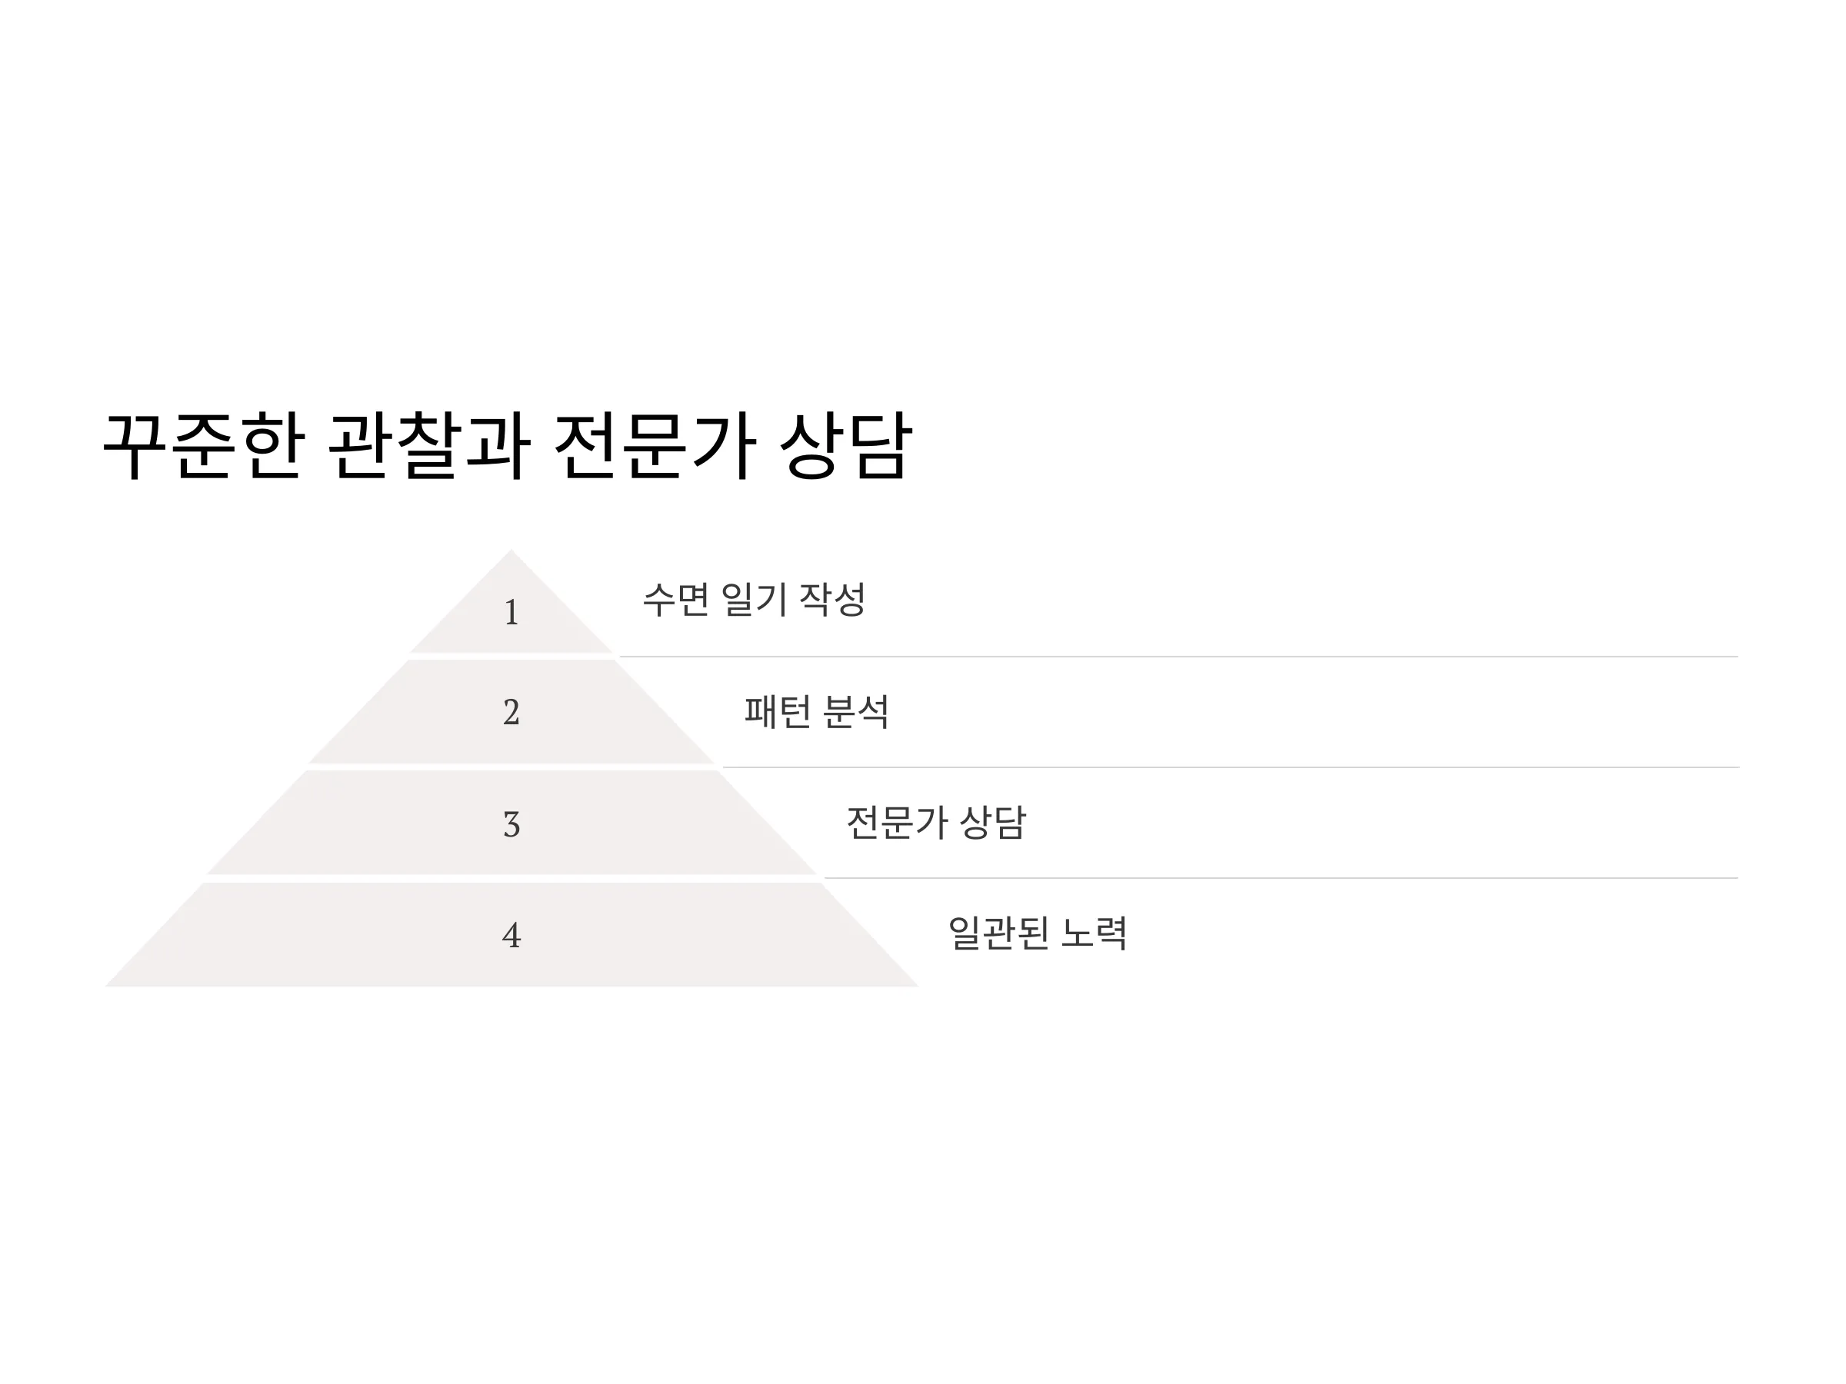Viewport: 1846px width, 1384px height.
Task: Click the divider line below tier 3's label
Action: point(1282,877)
